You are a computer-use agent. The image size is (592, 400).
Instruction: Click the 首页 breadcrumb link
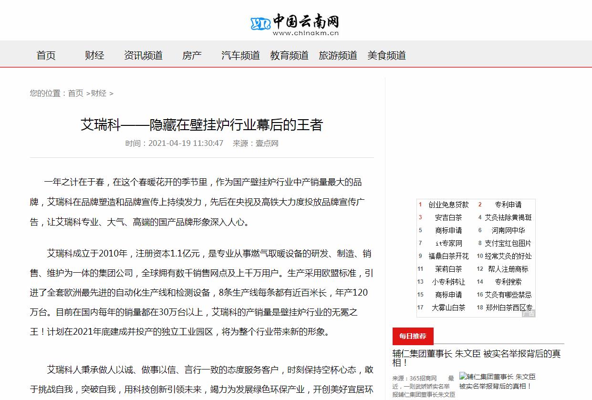coord(75,93)
